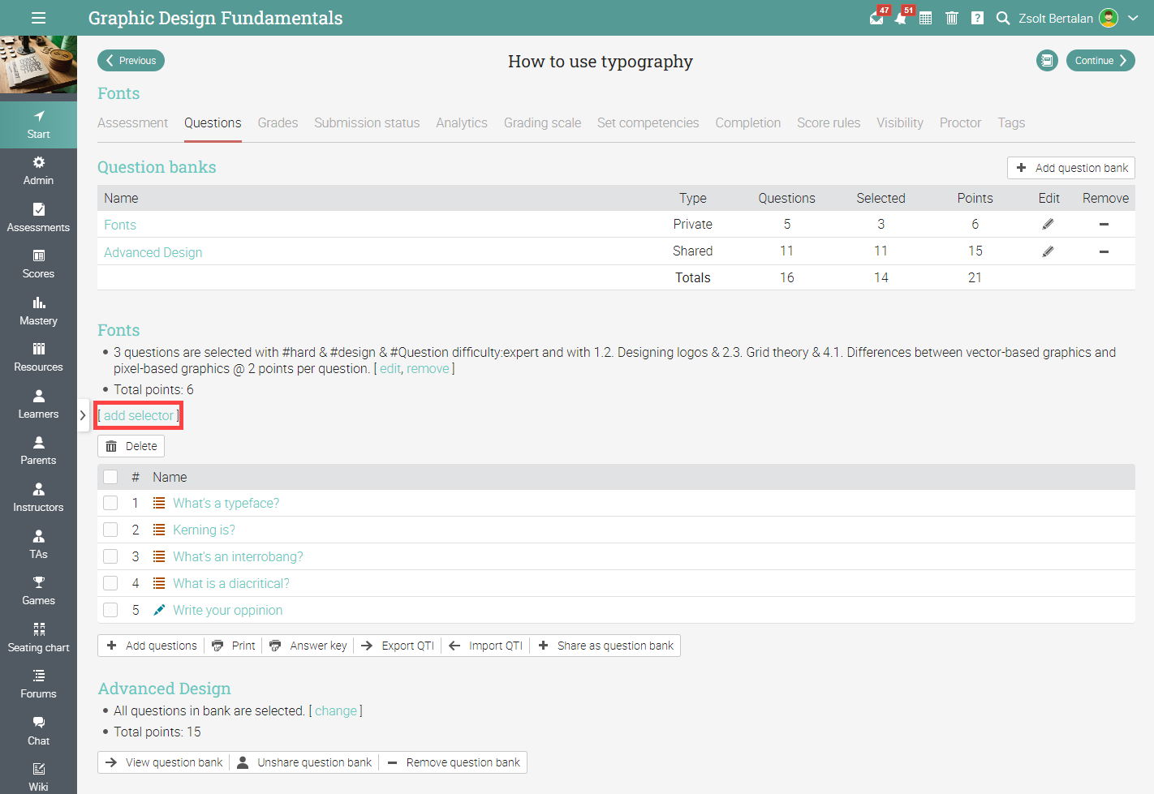Open the trash icon in header

pyautogui.click(x=952, y=18)
